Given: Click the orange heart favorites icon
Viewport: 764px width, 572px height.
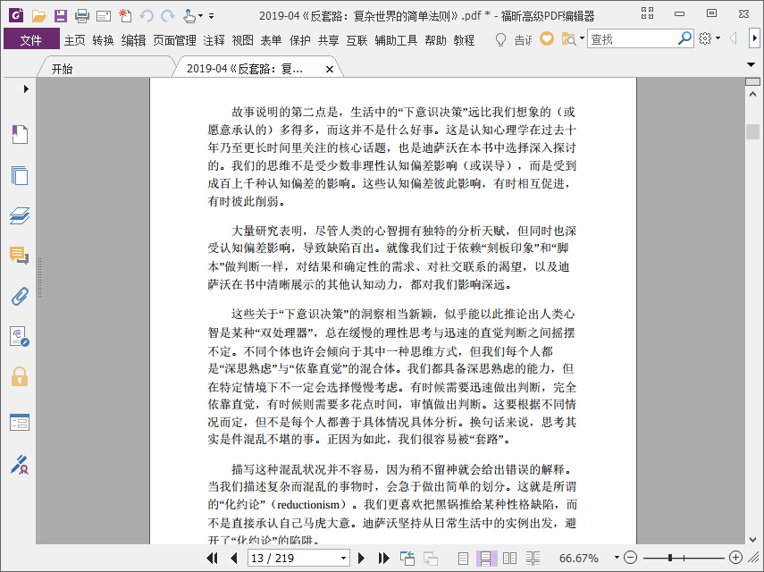Looking at the screenshot, I should pos(547,39).
